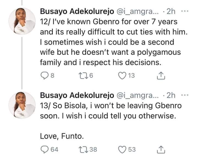
Task: Open the 2h timestamp on tweet 13
Action: click(x=171, y=95)
